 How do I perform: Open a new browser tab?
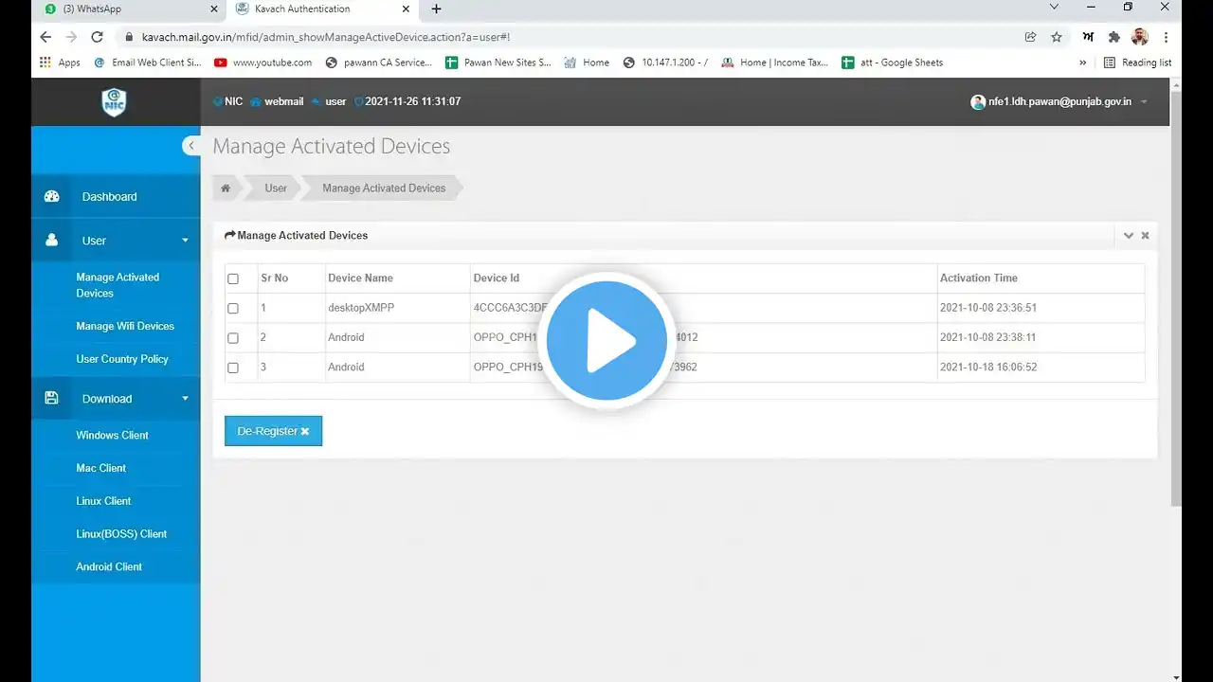point(436,9)
